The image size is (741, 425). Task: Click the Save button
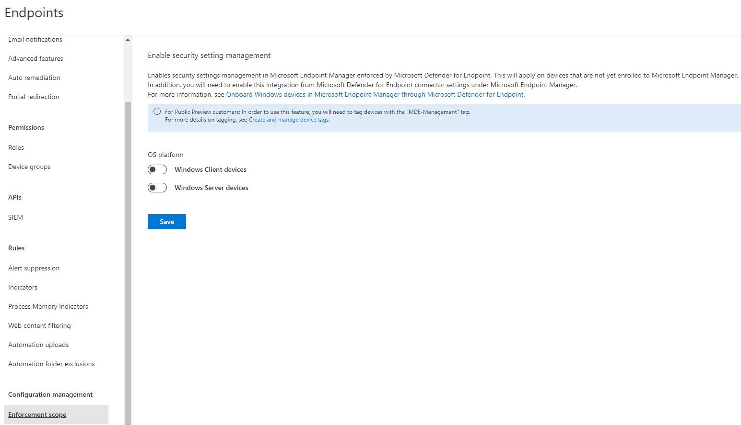click(166, 221)
